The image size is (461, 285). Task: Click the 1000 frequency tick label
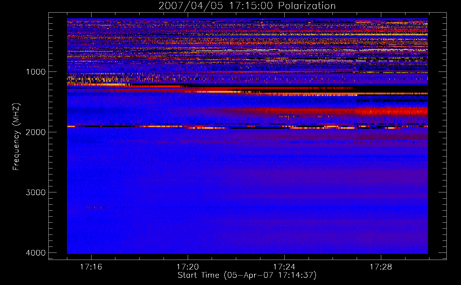36,72
